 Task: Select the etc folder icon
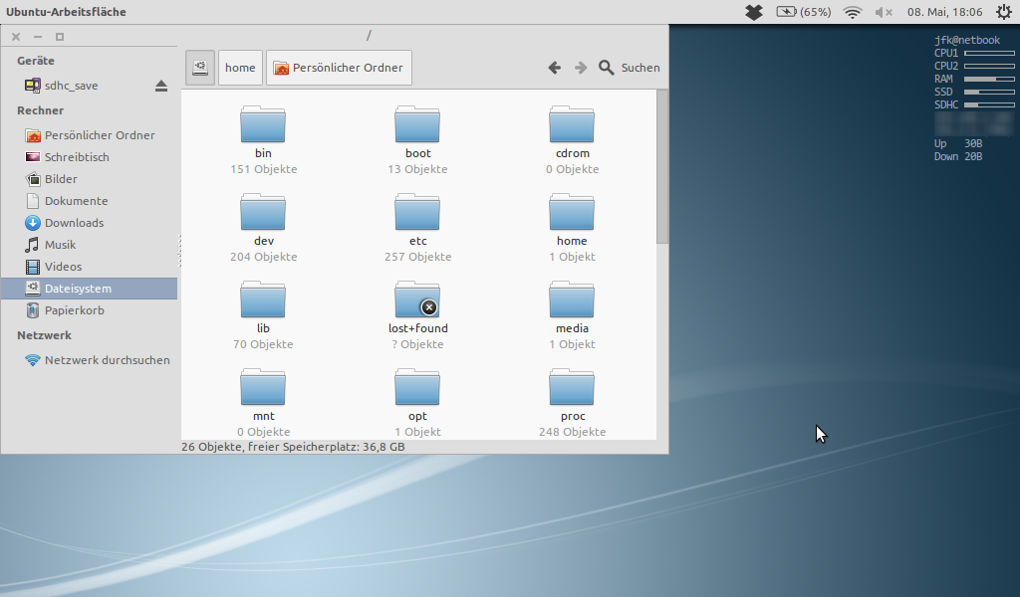(x=417, y=212)
